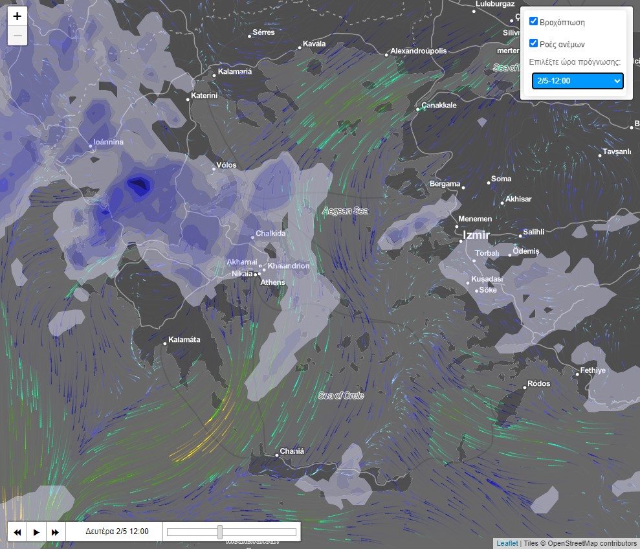Click the Kalamáta city marker

click(165, 344)
